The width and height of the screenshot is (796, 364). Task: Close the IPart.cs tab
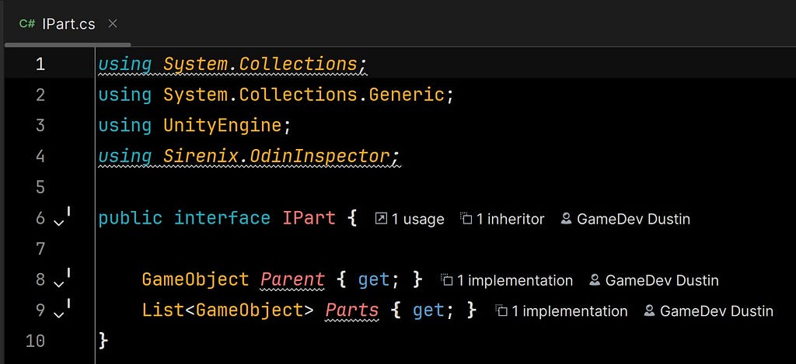tap(113, 23)
